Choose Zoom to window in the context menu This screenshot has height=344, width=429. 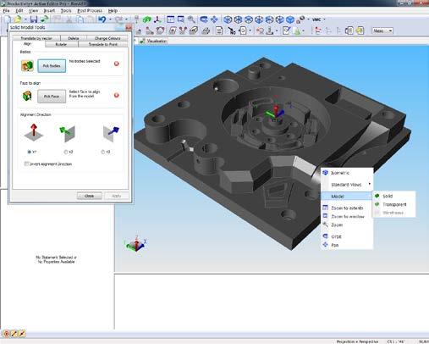(x=347, y=216)
